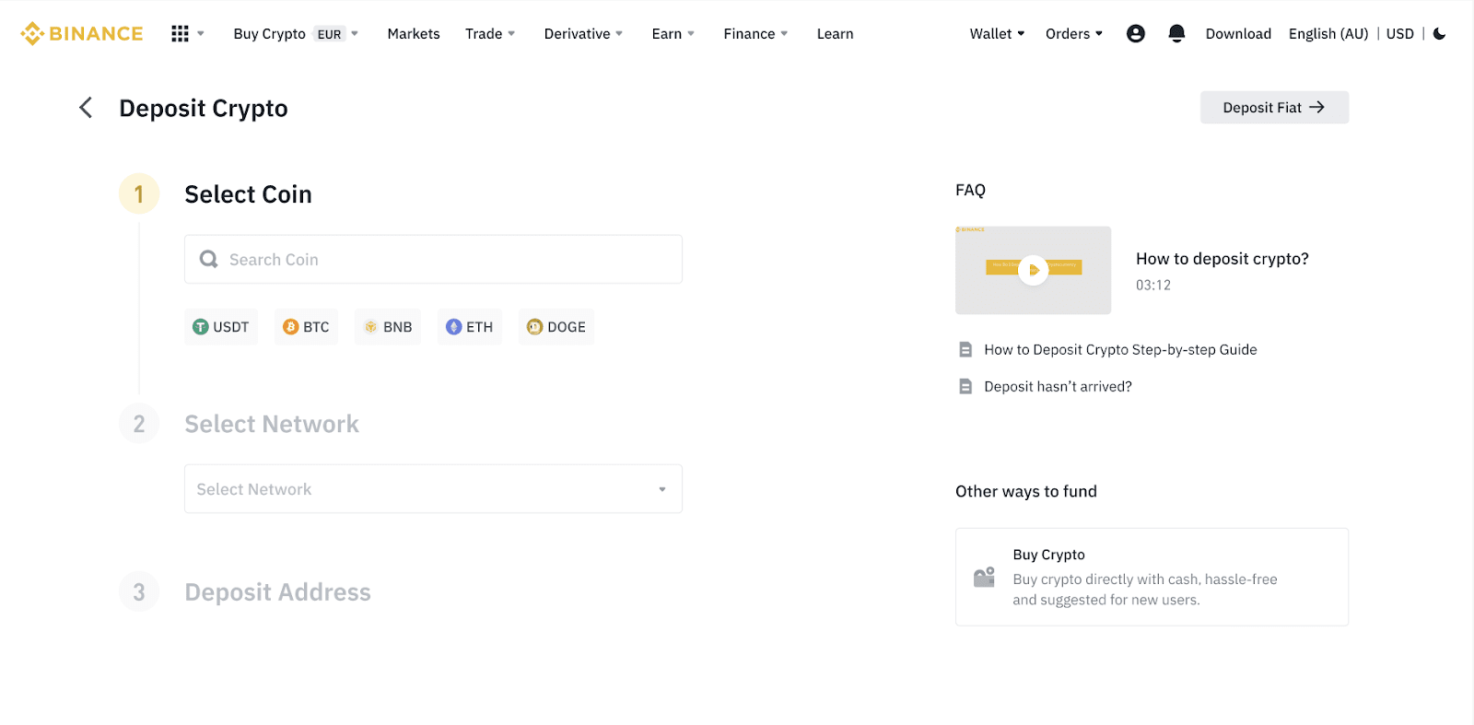Go back using the left arrow icon
Screen dimensions: 1474x725
(86, 108)
